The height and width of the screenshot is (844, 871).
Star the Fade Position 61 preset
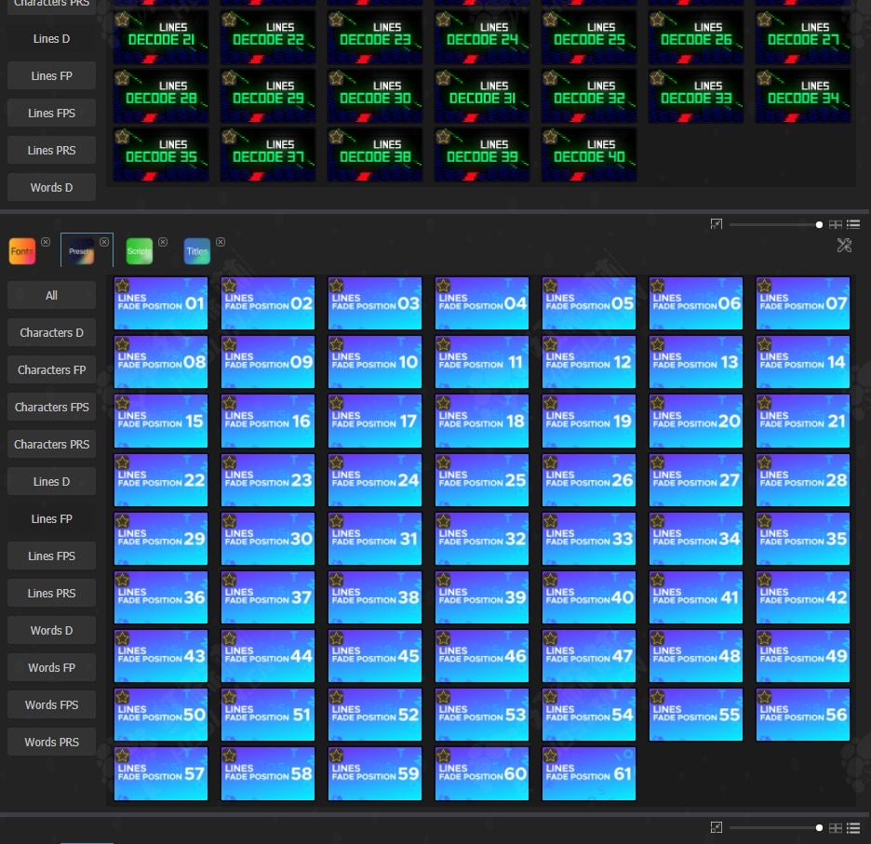(x=550, y=756)
